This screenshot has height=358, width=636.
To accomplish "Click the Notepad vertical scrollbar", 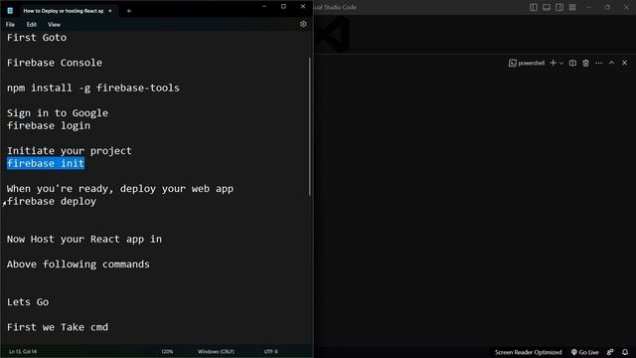I will (x=309, y=126).
